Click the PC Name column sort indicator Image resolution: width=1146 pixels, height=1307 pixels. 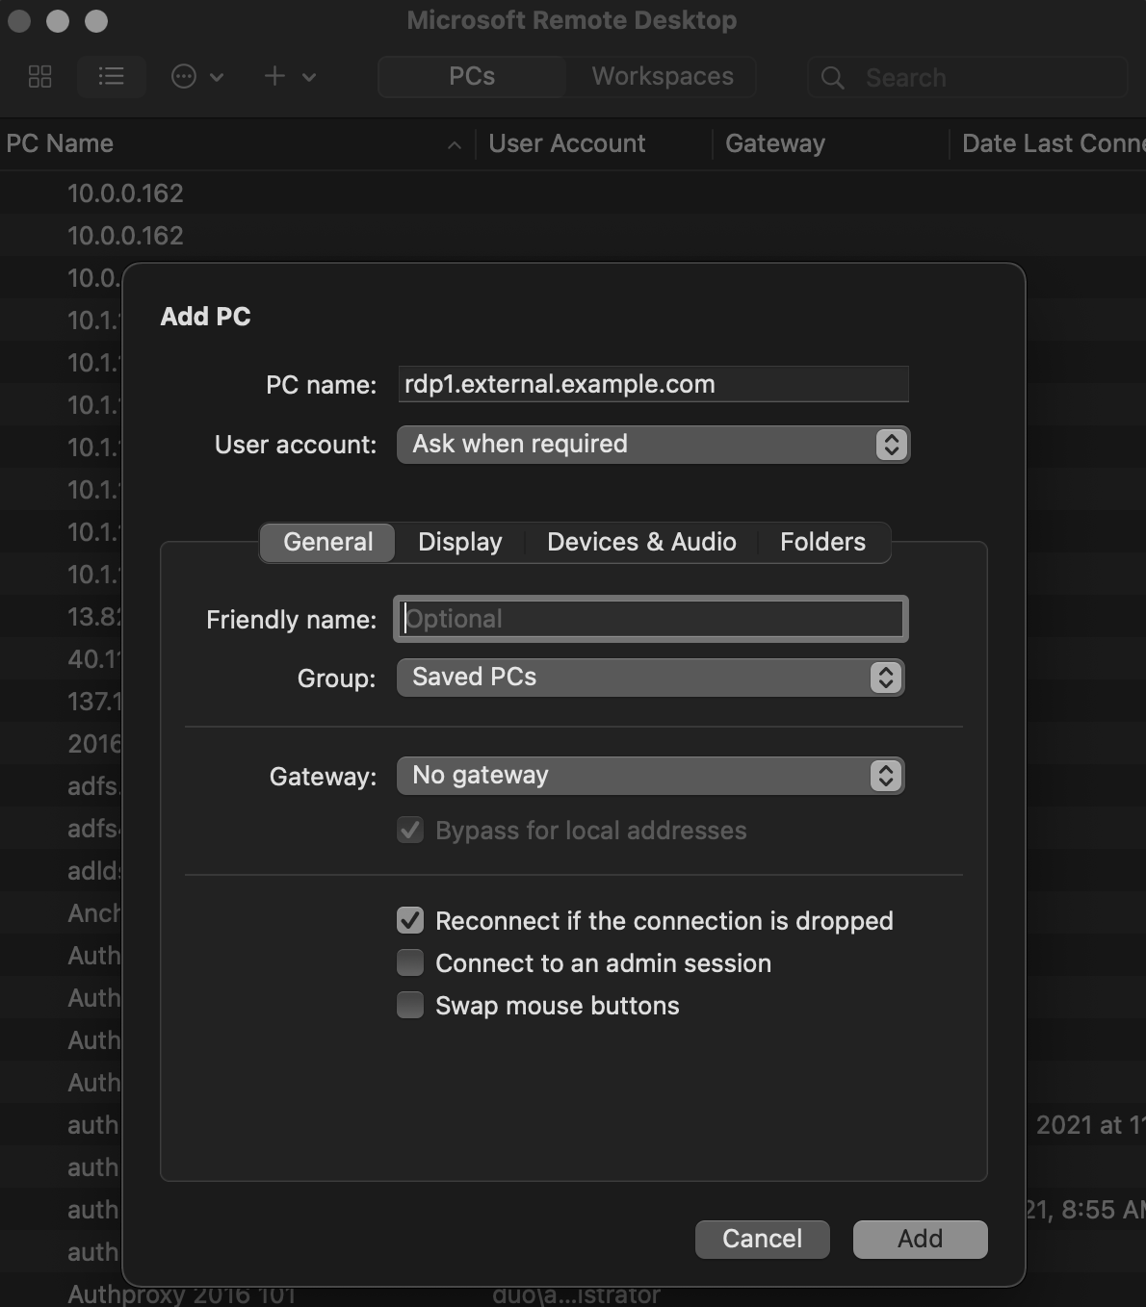454,145
